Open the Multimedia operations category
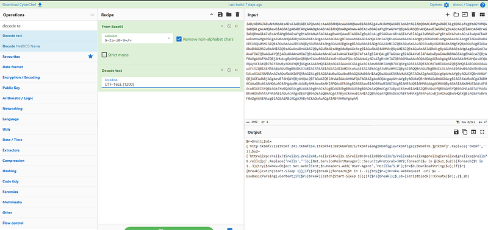 click(48, 202)
